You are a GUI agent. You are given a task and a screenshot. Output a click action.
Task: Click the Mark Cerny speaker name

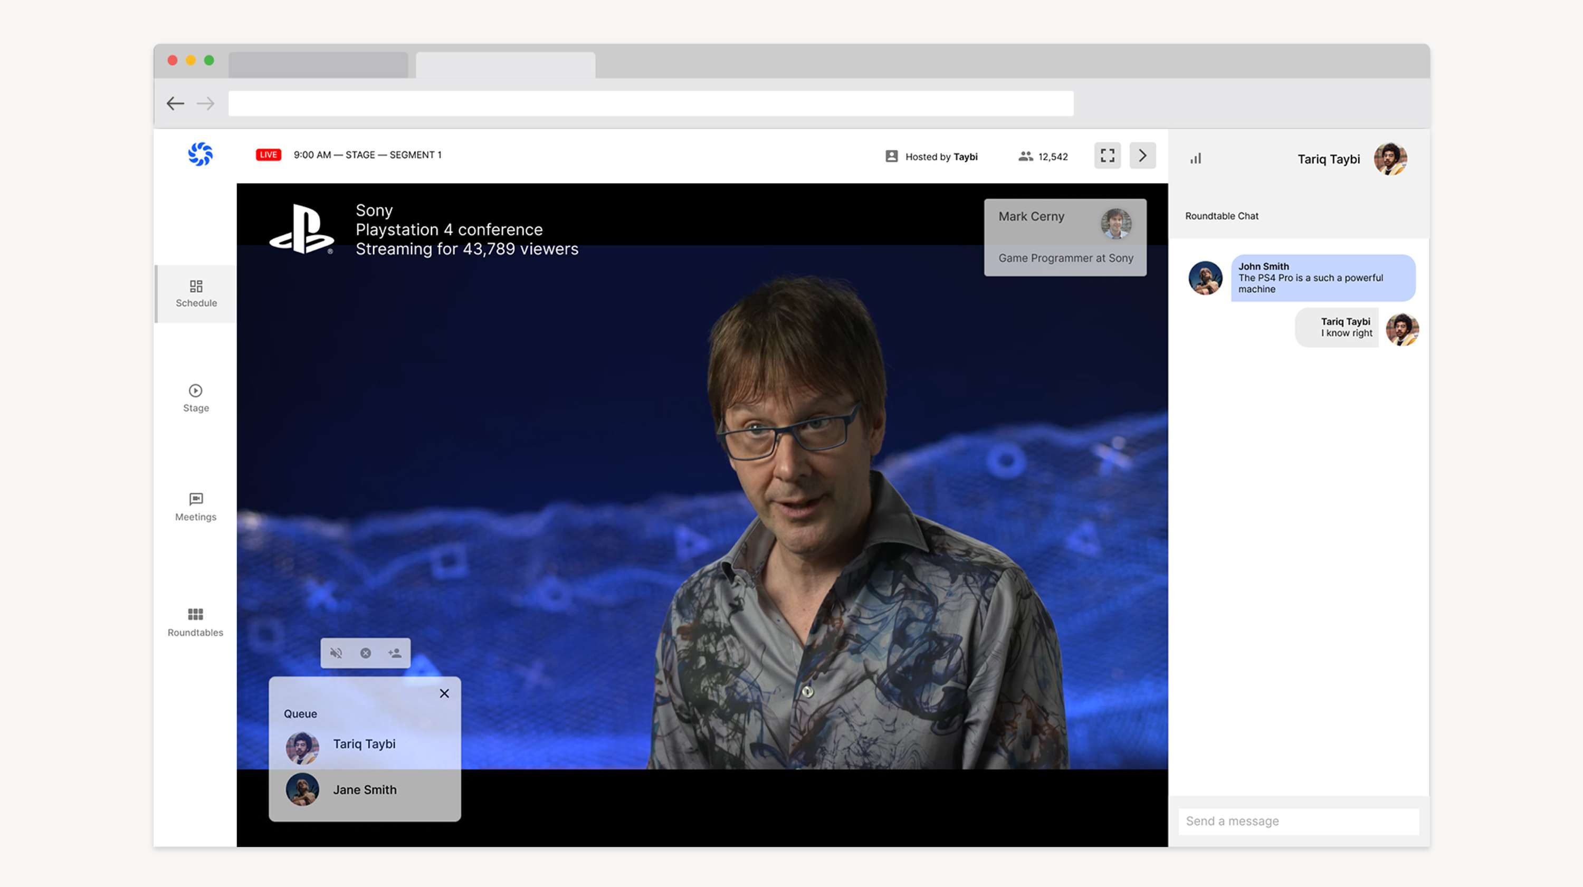pyautogui.click(x=1031, y=217)
